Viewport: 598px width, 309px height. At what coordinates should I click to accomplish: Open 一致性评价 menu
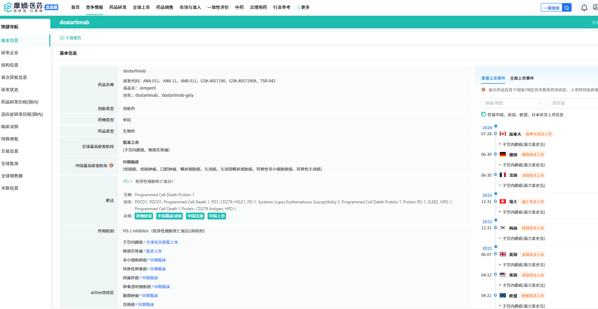218,7
